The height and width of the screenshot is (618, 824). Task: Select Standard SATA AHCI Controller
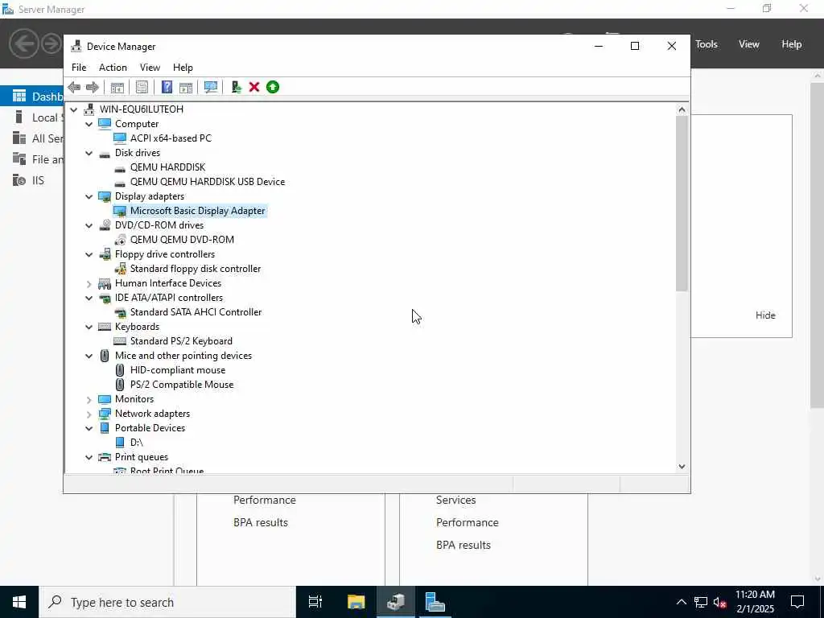[196, 312]
